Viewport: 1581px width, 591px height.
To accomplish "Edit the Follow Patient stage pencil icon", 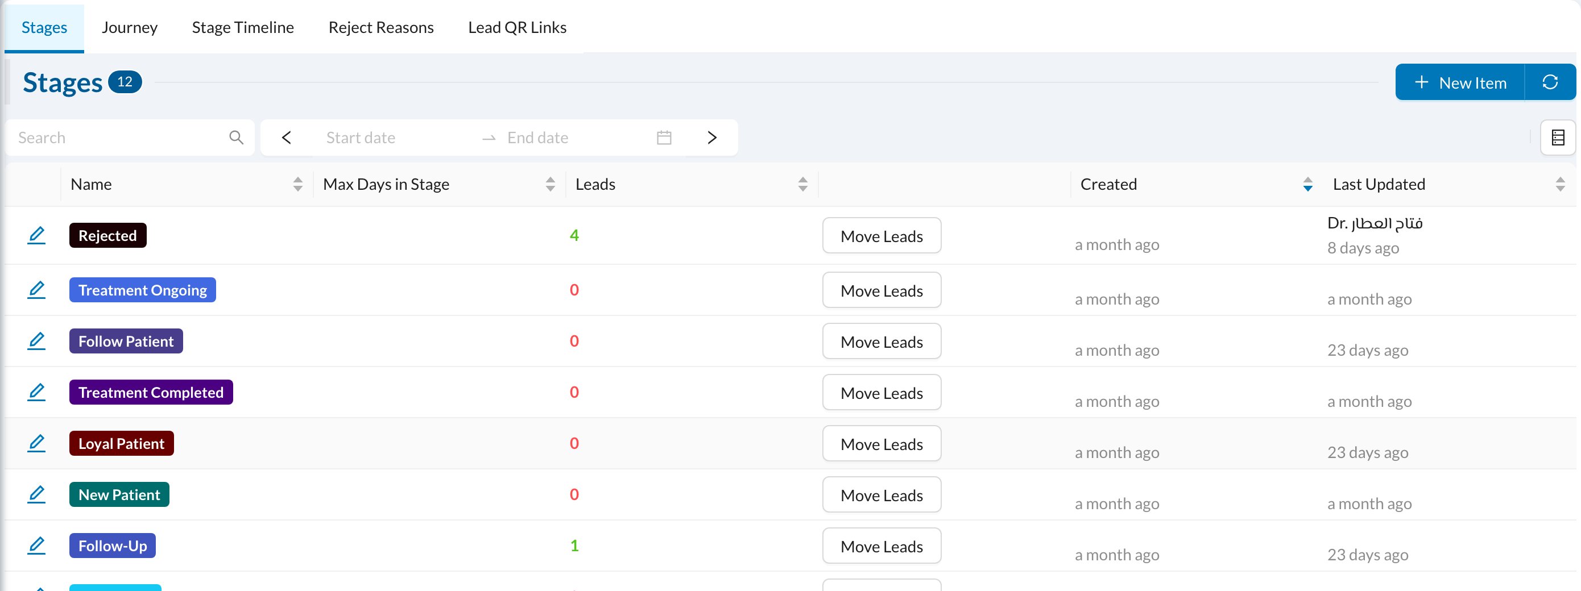I will (36, 341).
